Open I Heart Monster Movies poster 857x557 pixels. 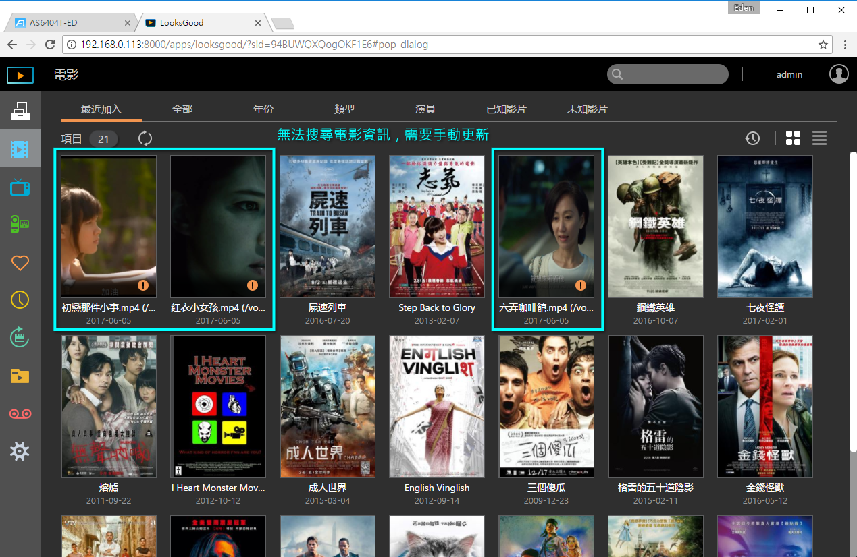click(218, 407)
